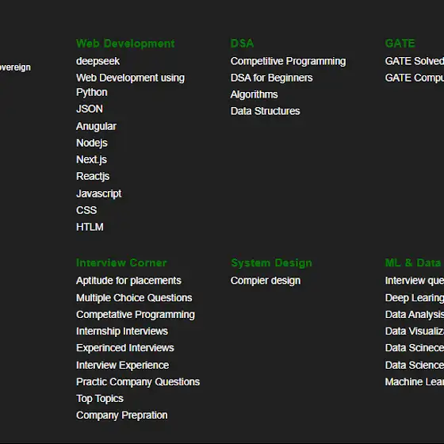This screenshot has height=444, width=444.
Task: Open the HTLM link
Action: pos(90,227)
